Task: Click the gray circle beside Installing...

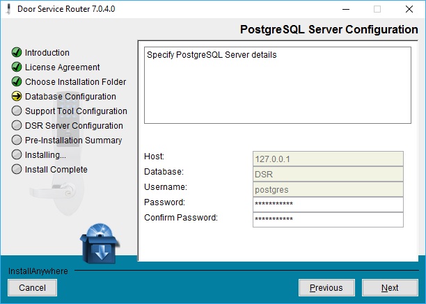Action: [x=17, y=154]
